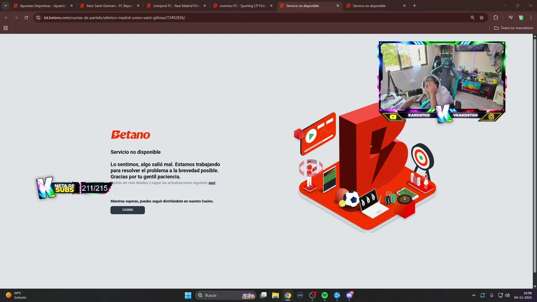Screen dimensions: 537x302
Task: Click the 'Mientras esperas' casino message text
Action: (162, 201)
